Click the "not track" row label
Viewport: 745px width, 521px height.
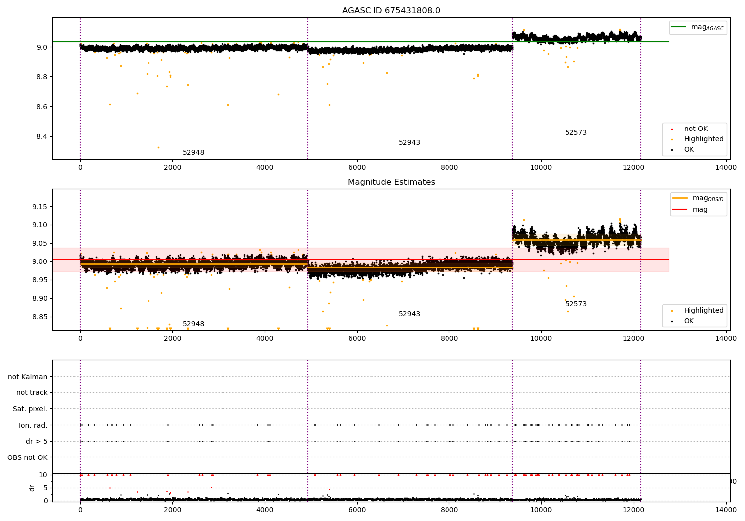(x=32, y=393)
